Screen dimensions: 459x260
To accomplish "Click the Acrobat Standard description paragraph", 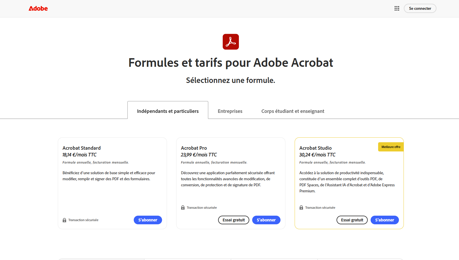I will tap(109, 176).
